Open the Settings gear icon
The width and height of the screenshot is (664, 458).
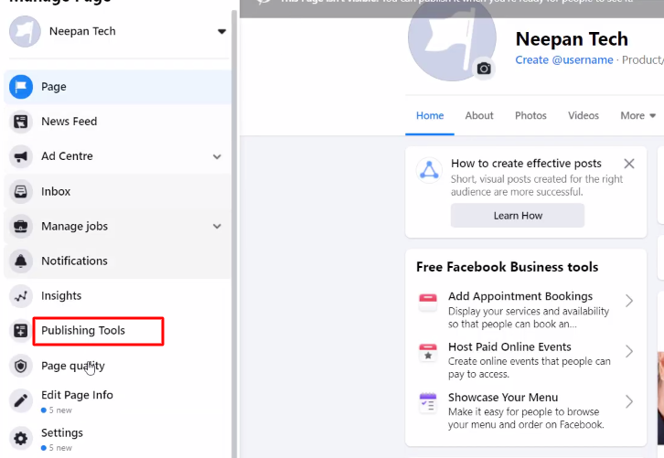[21, 438]
